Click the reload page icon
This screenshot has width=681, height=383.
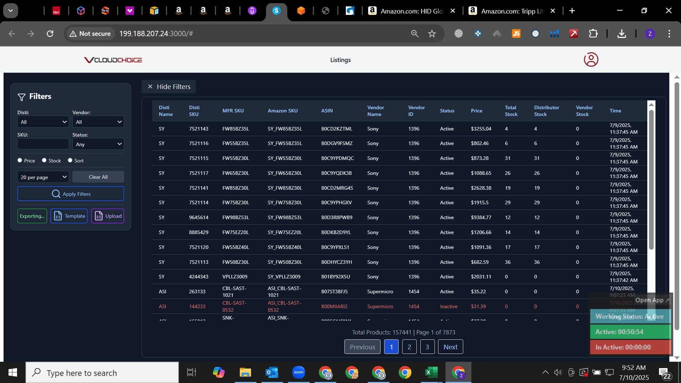pos(50,34)
